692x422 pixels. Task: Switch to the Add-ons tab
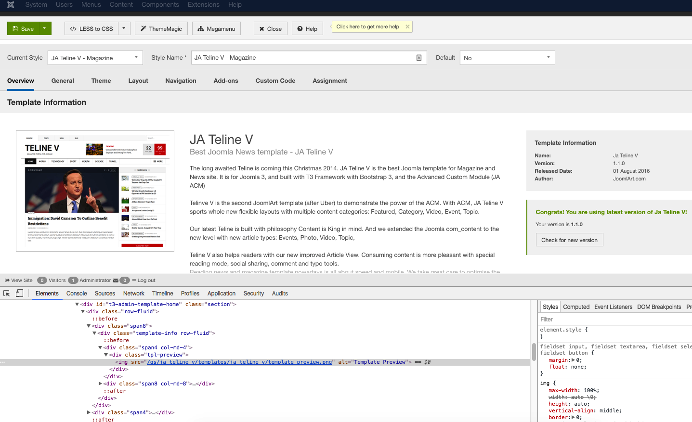(x=226, y=81)
